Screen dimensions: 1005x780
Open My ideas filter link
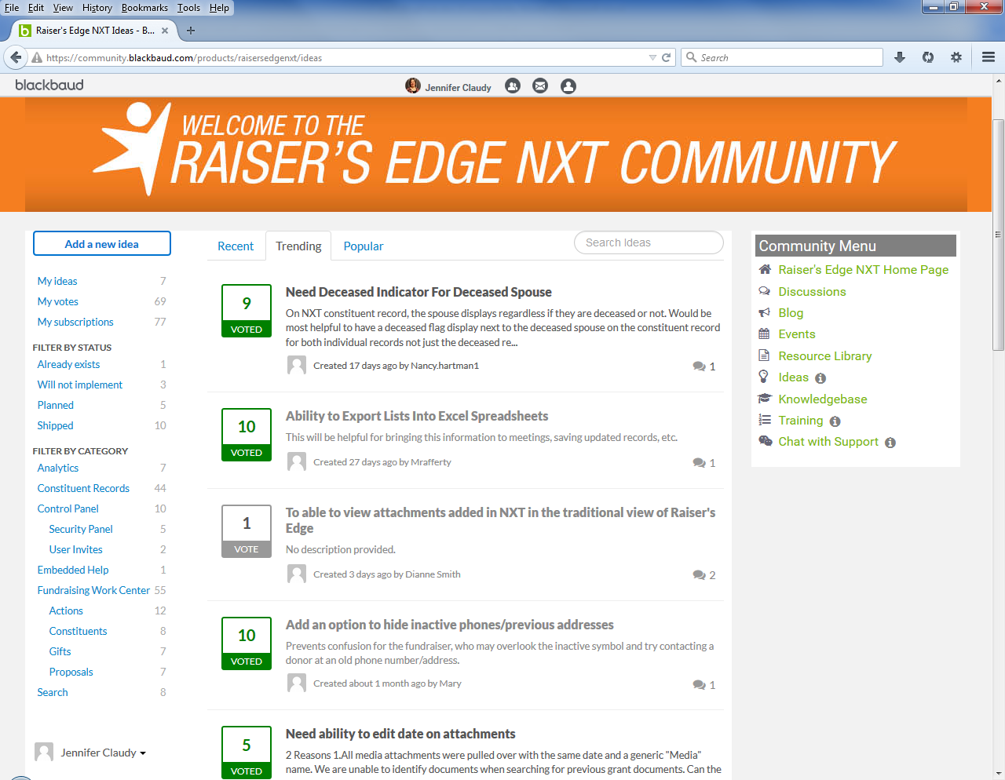click(x=57, y=281)
